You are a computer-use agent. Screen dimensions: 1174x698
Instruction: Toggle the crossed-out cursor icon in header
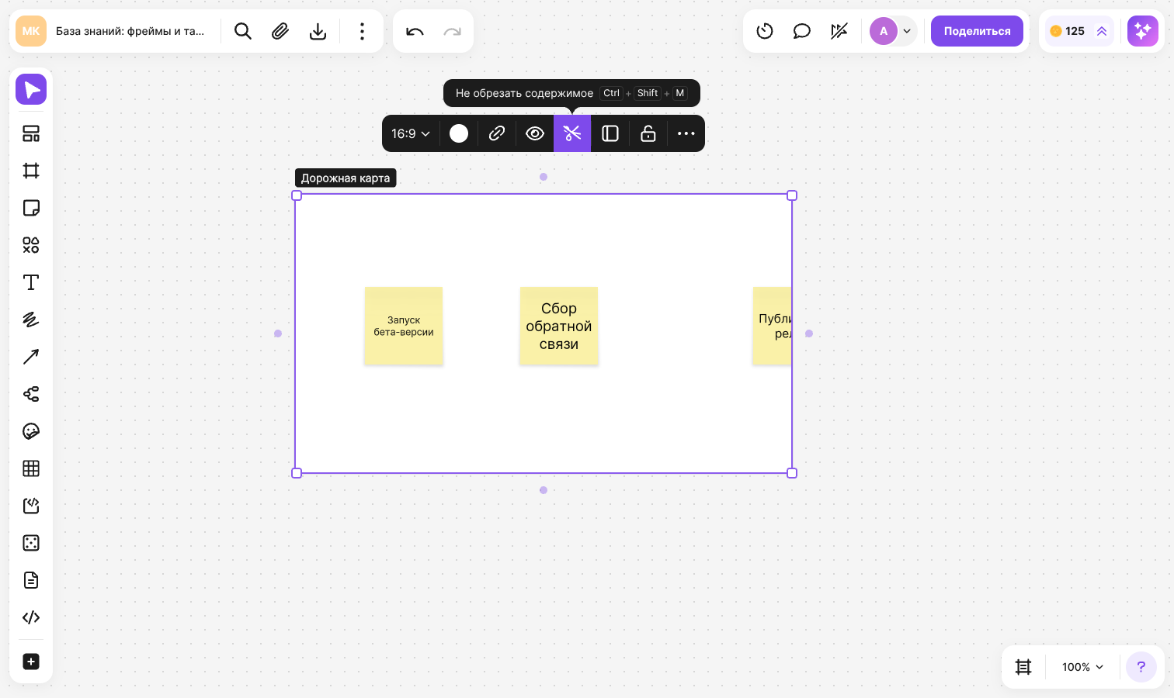tap(839, 31)
